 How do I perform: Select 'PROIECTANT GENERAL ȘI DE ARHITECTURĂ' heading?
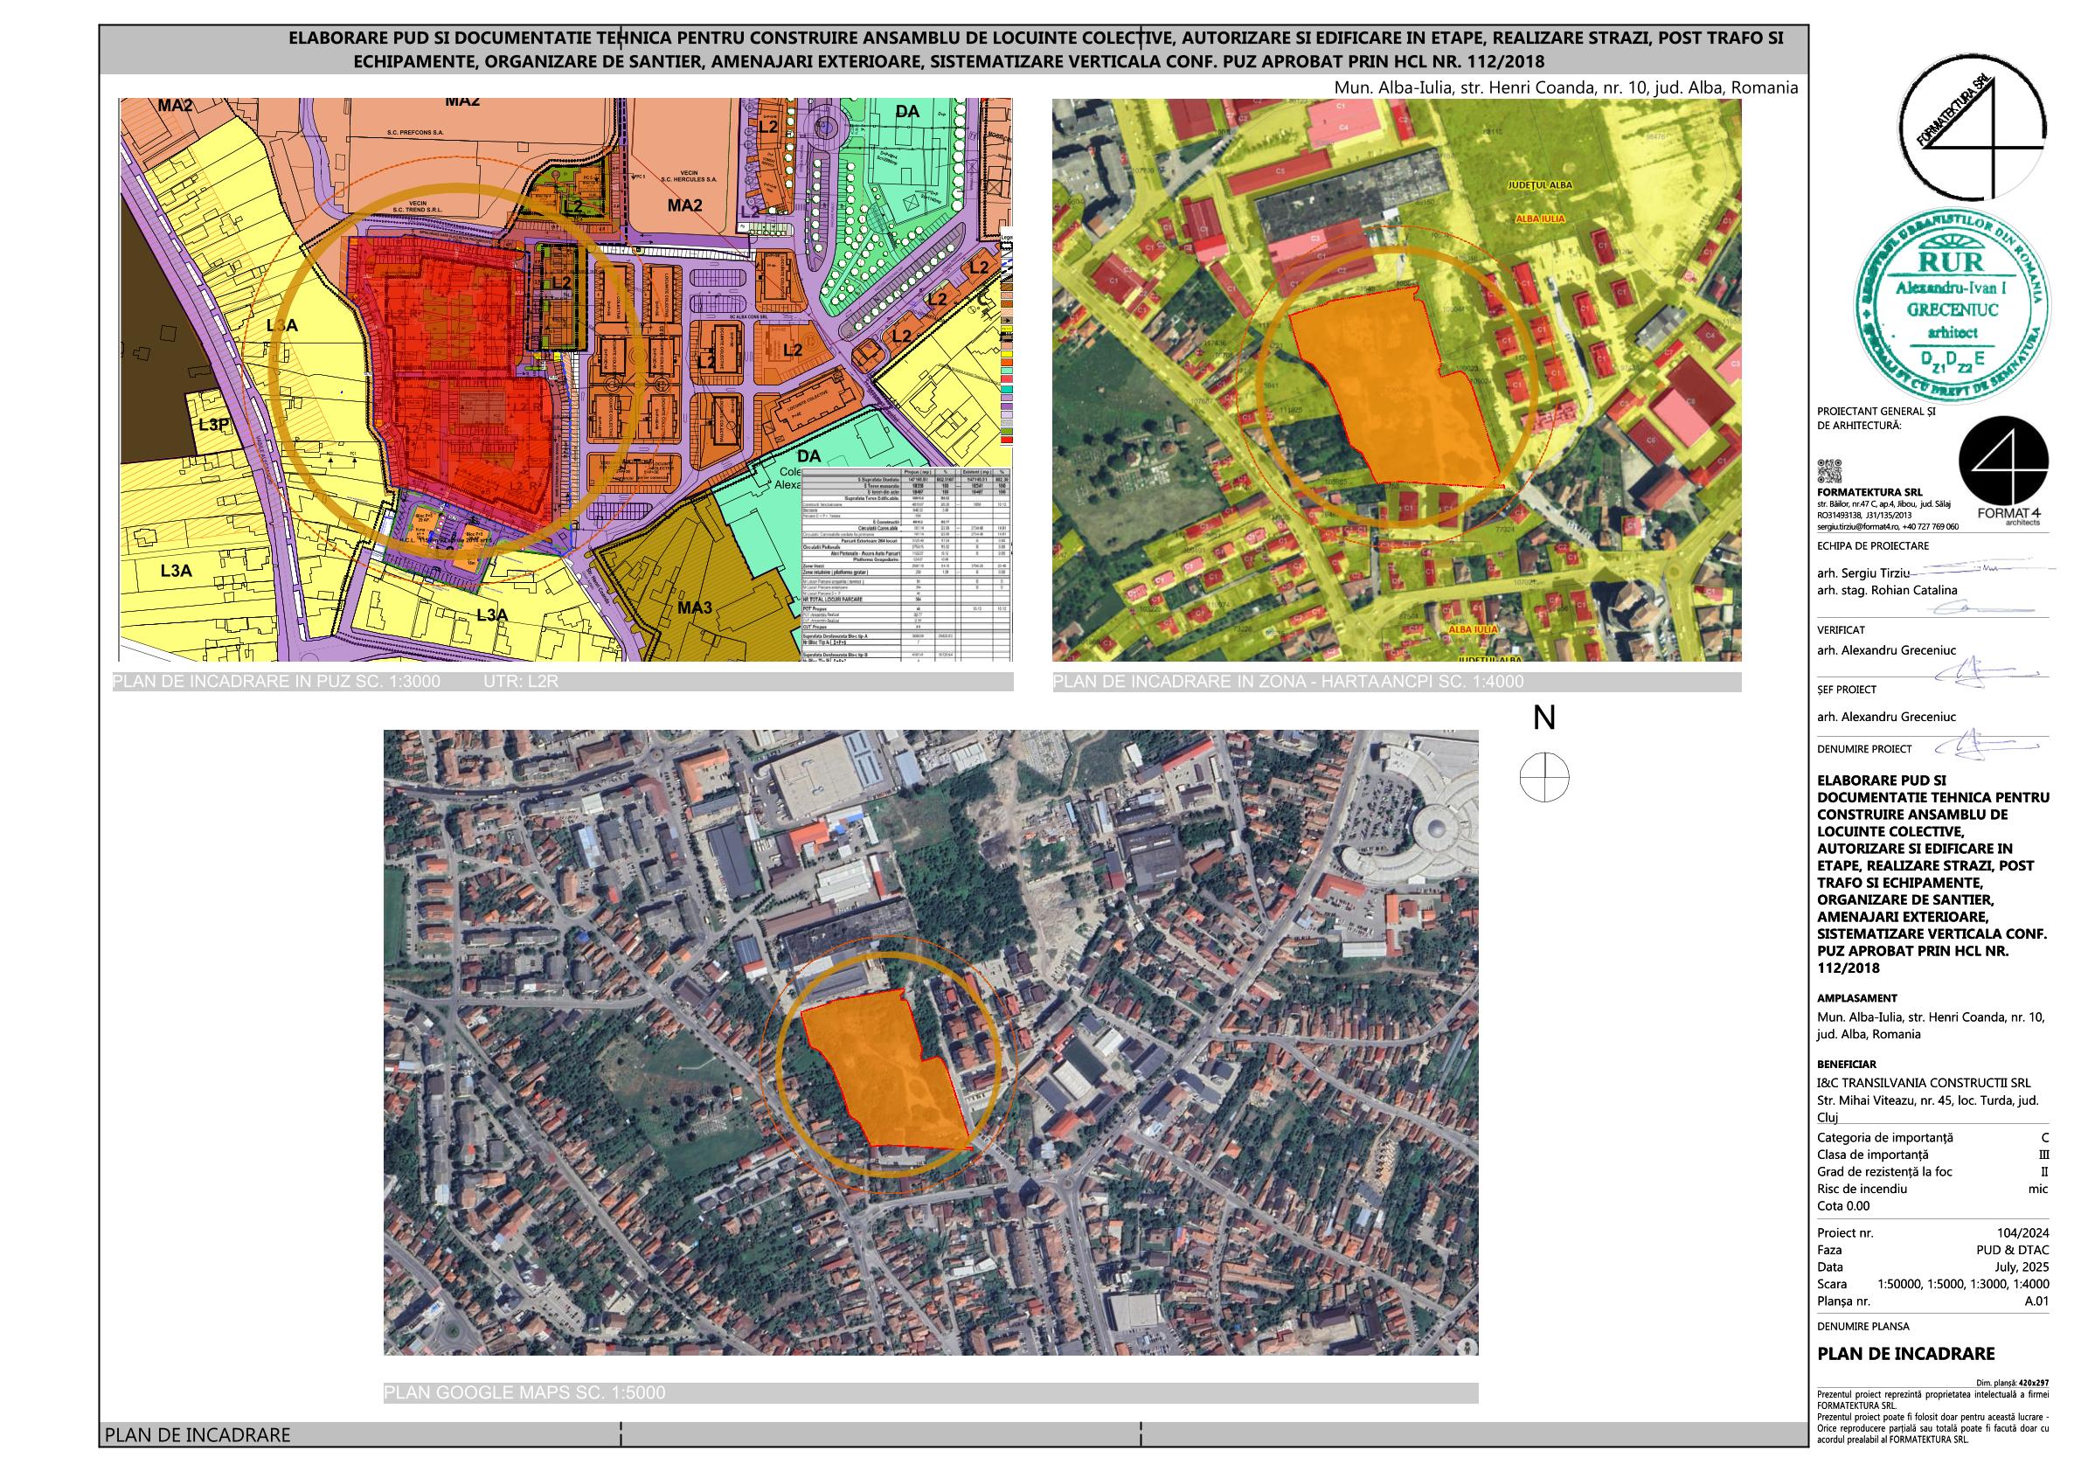coord(1875,417)
